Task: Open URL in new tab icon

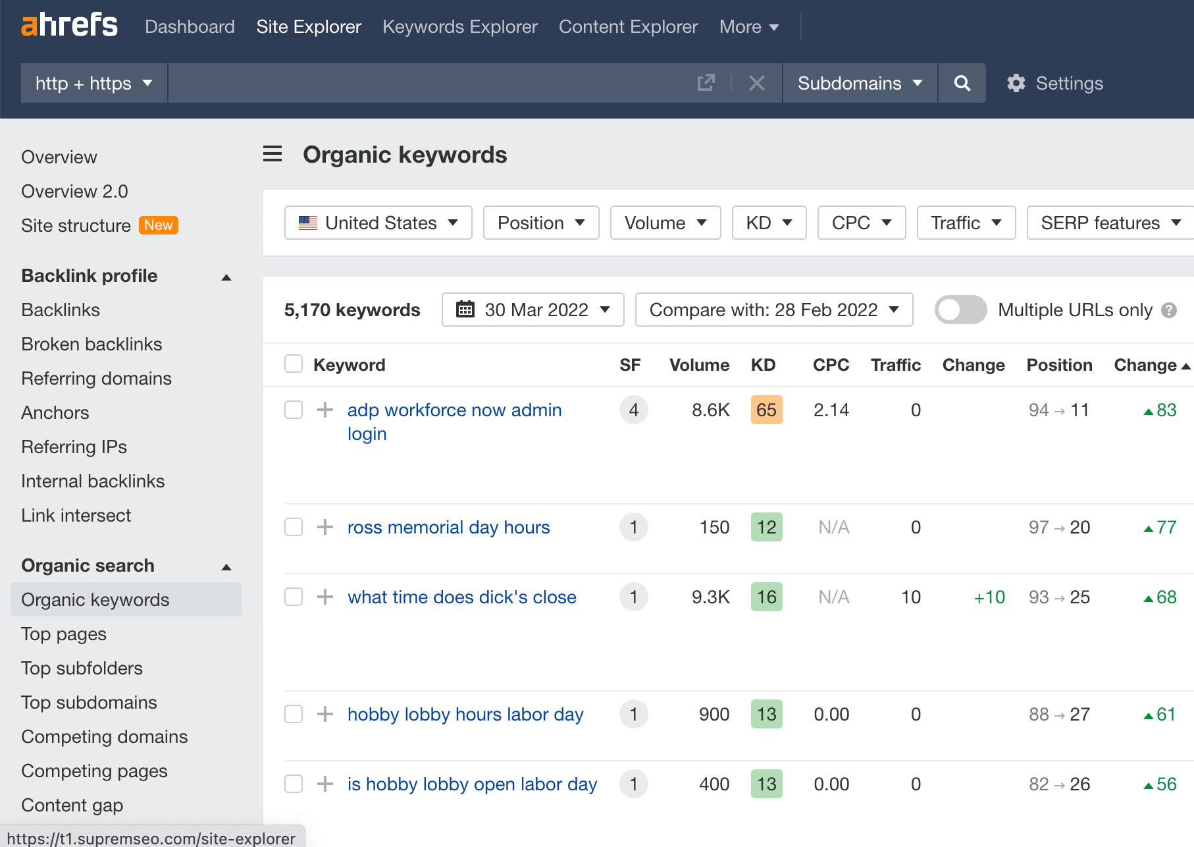Action: [x=706, y=83]
